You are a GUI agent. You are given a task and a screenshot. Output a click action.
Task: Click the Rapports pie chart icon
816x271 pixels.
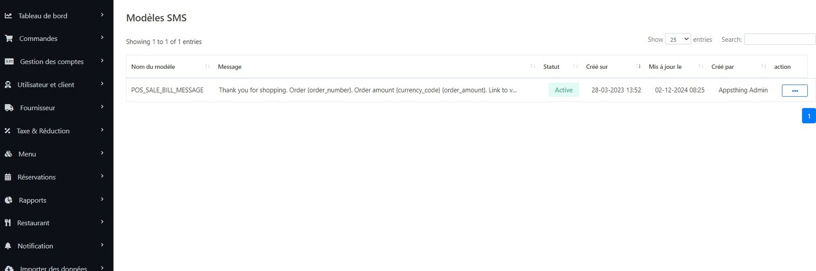click(x=9, y=200)
